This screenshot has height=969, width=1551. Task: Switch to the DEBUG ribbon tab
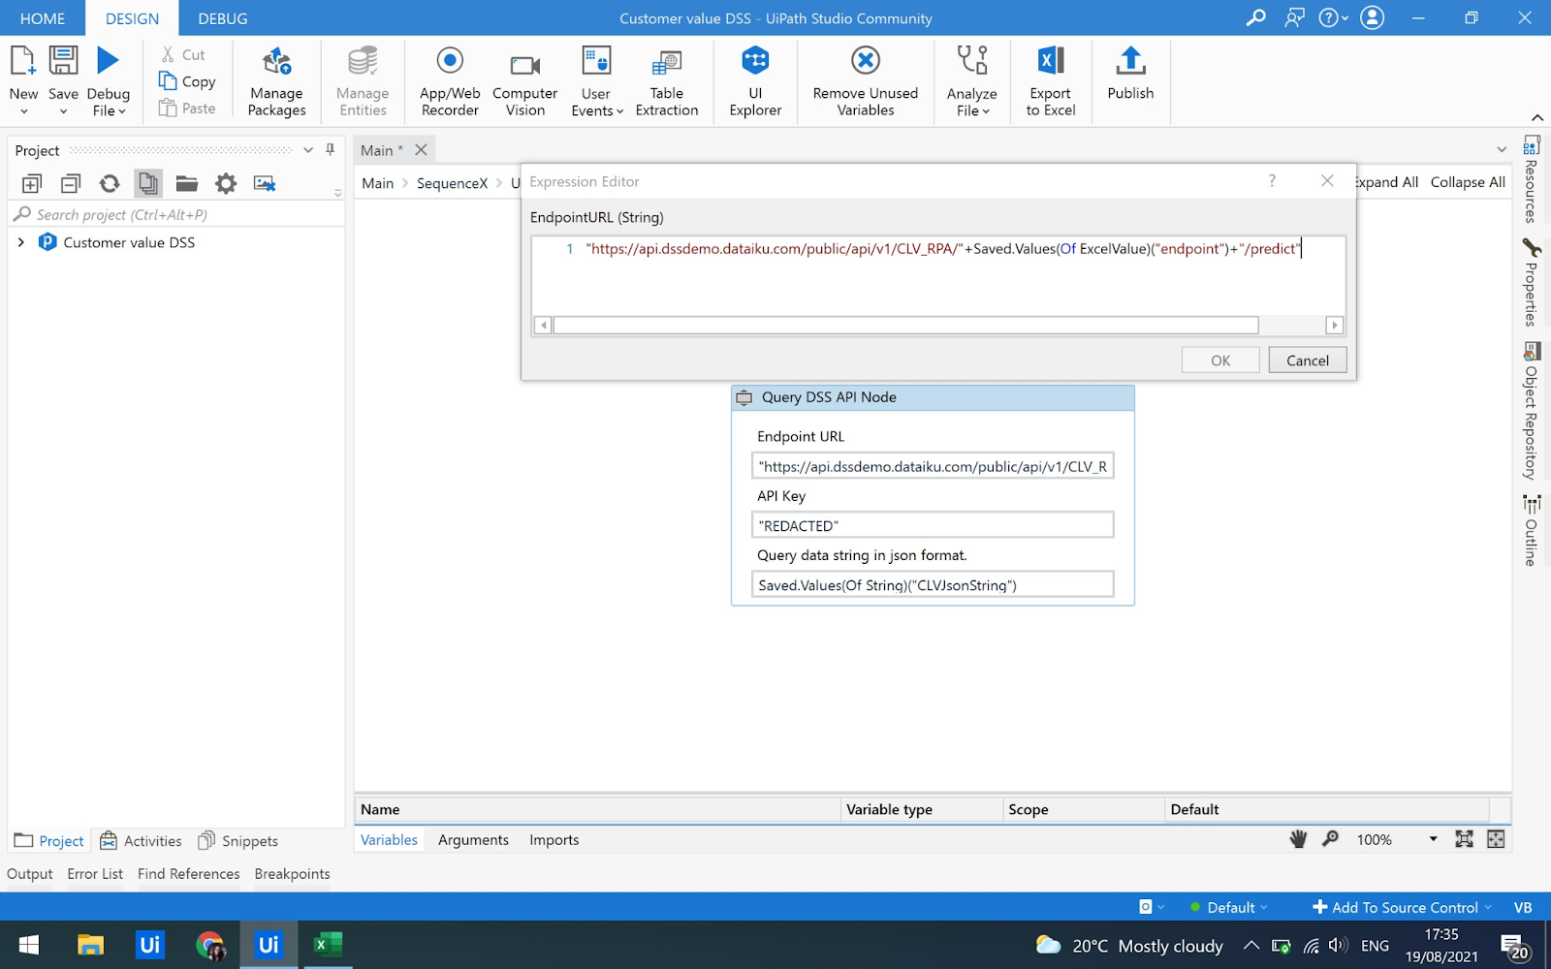point(222,18)
